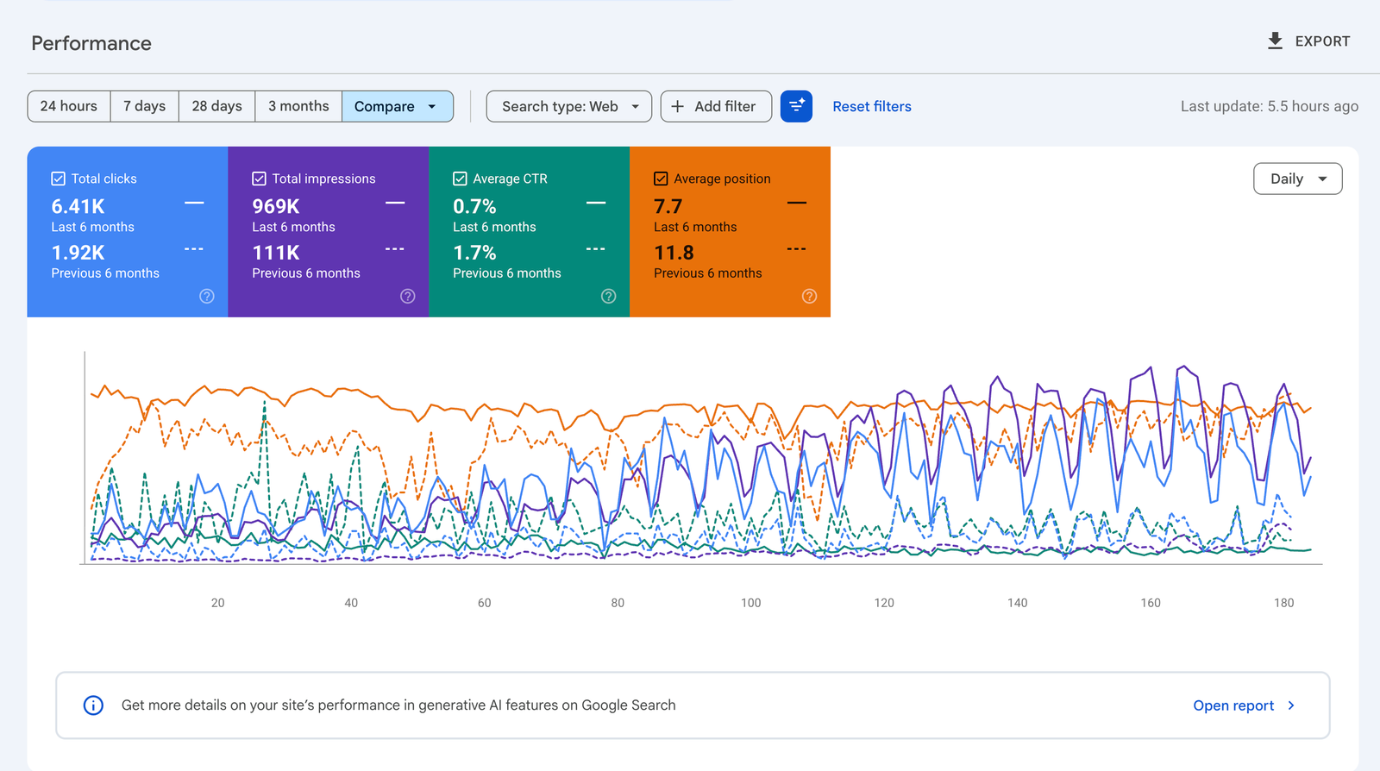Click the 111K previous impressions value
This screenshot has height=771, width=1380.
(x=276, y=253)
